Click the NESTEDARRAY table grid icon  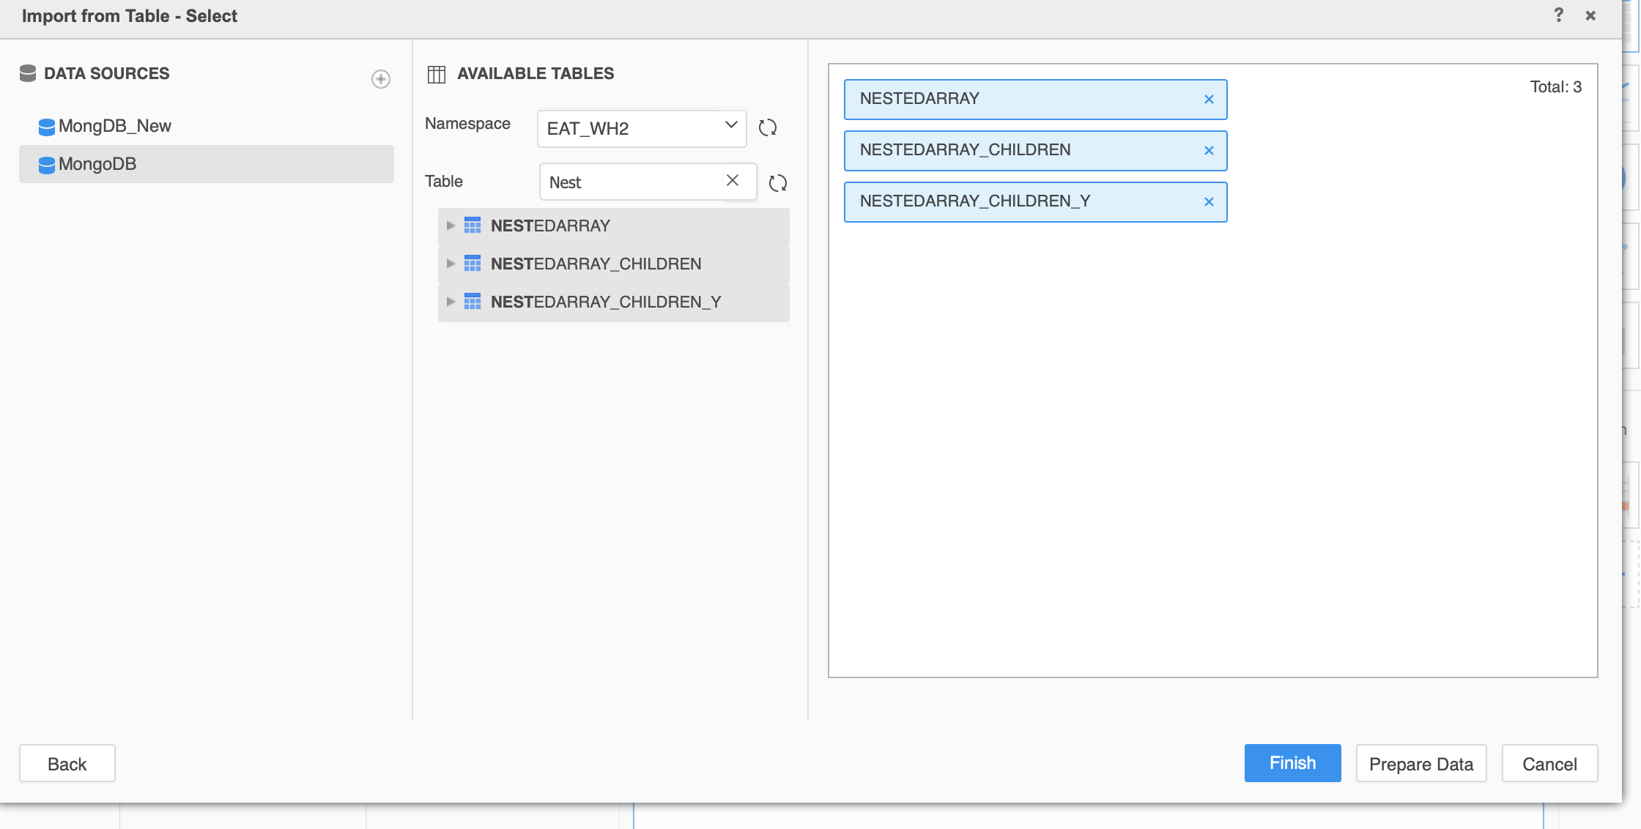(473, 226)
